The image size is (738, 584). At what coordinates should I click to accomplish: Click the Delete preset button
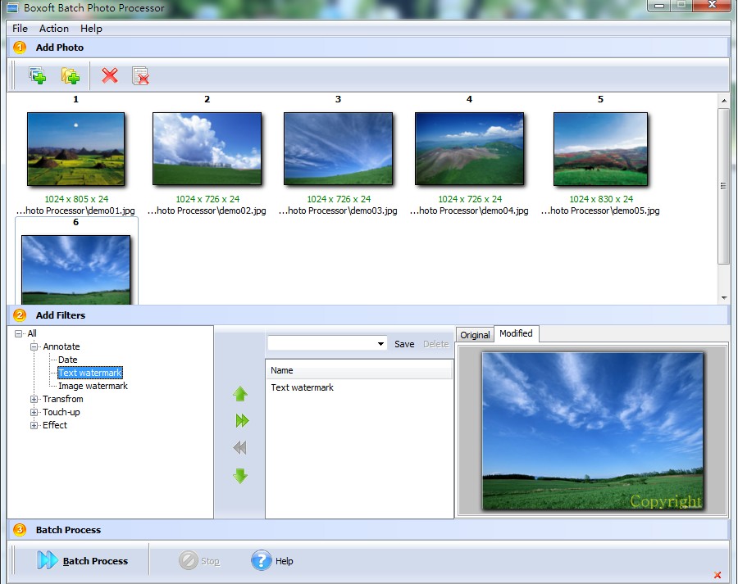tap(436, 344)
